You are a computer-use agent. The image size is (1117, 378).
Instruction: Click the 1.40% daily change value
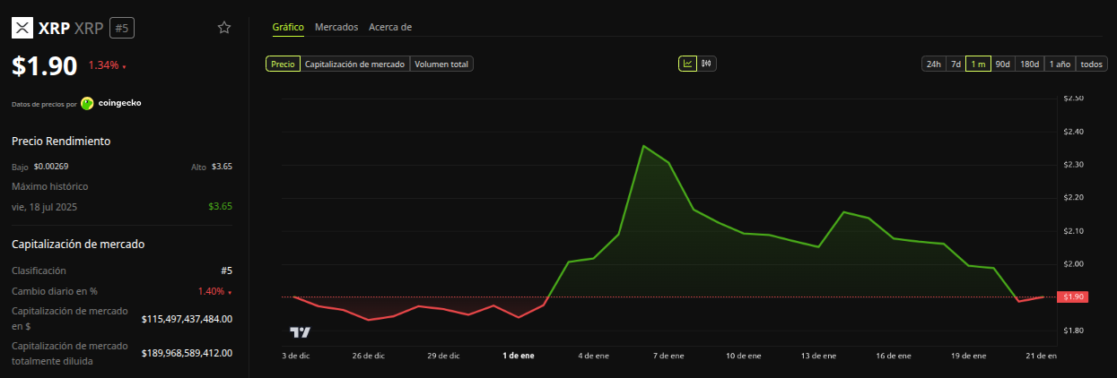coord(211,291)
